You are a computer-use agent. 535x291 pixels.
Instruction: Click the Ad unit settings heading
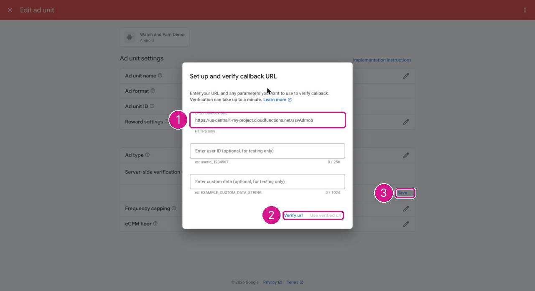tap(142, 59)
